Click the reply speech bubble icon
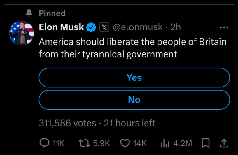 [x=44, y=143]
